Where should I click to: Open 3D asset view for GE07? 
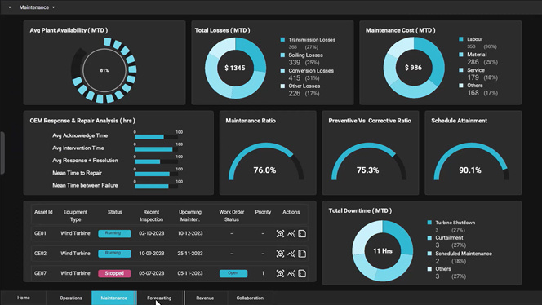pyautogui.click(x=280, y=273)
